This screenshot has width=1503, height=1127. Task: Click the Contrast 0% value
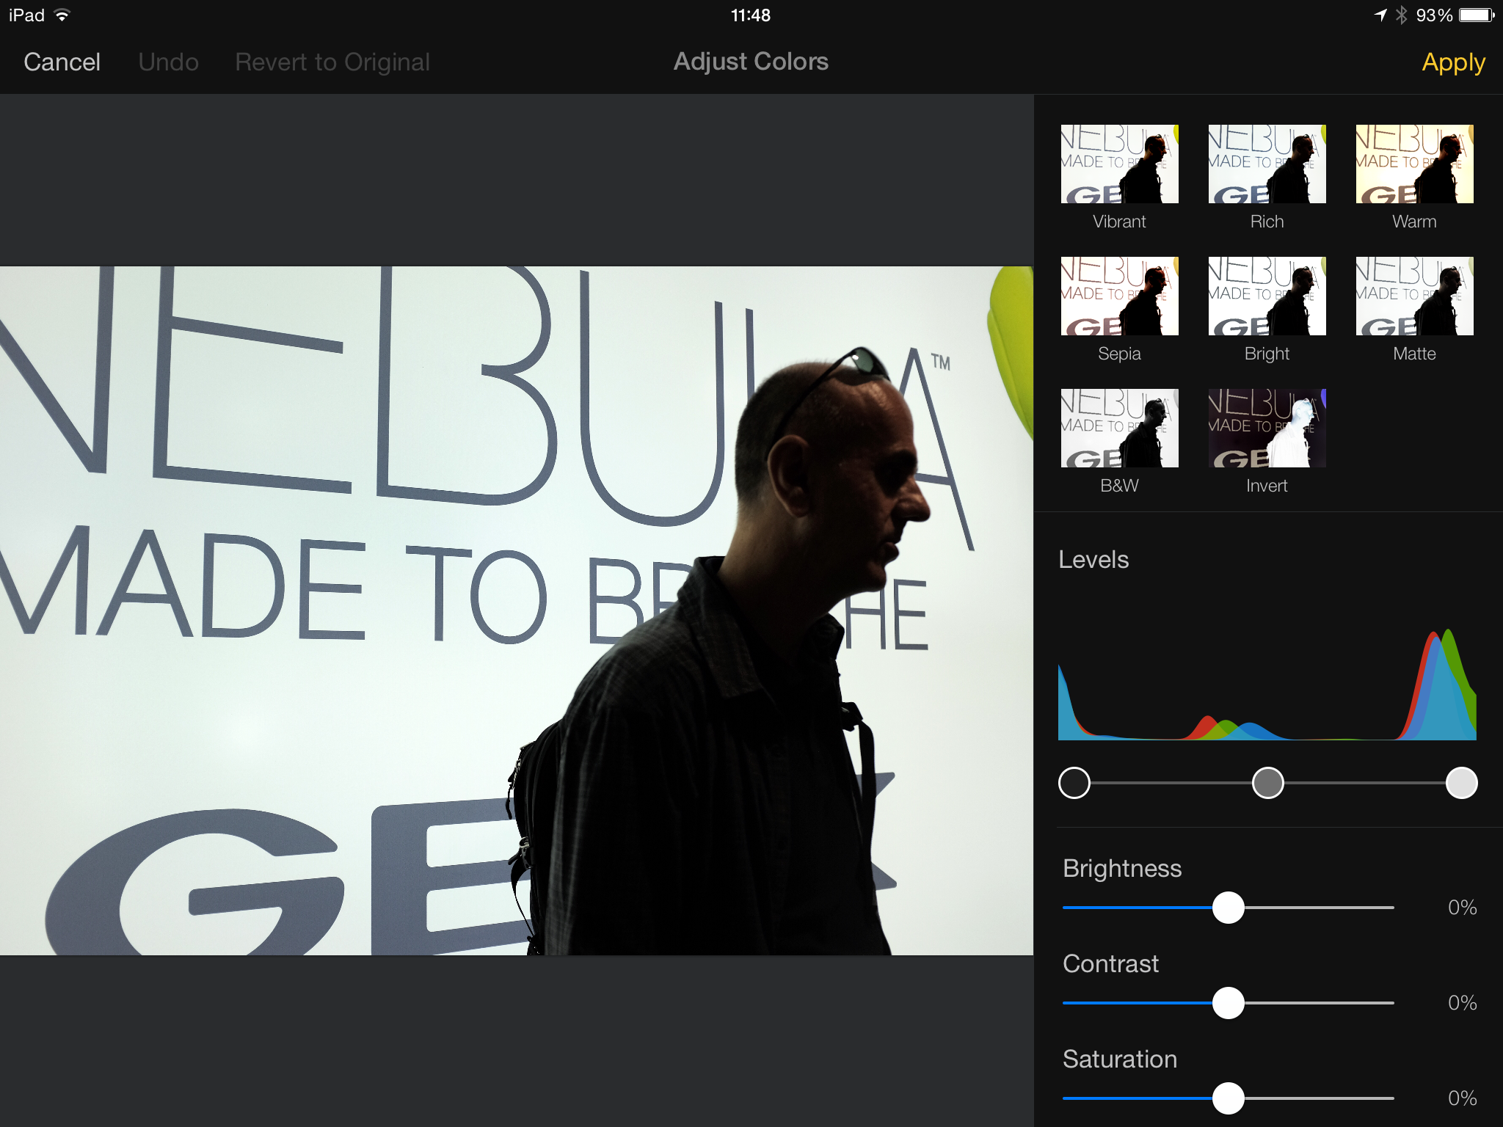(1462, 1003)
